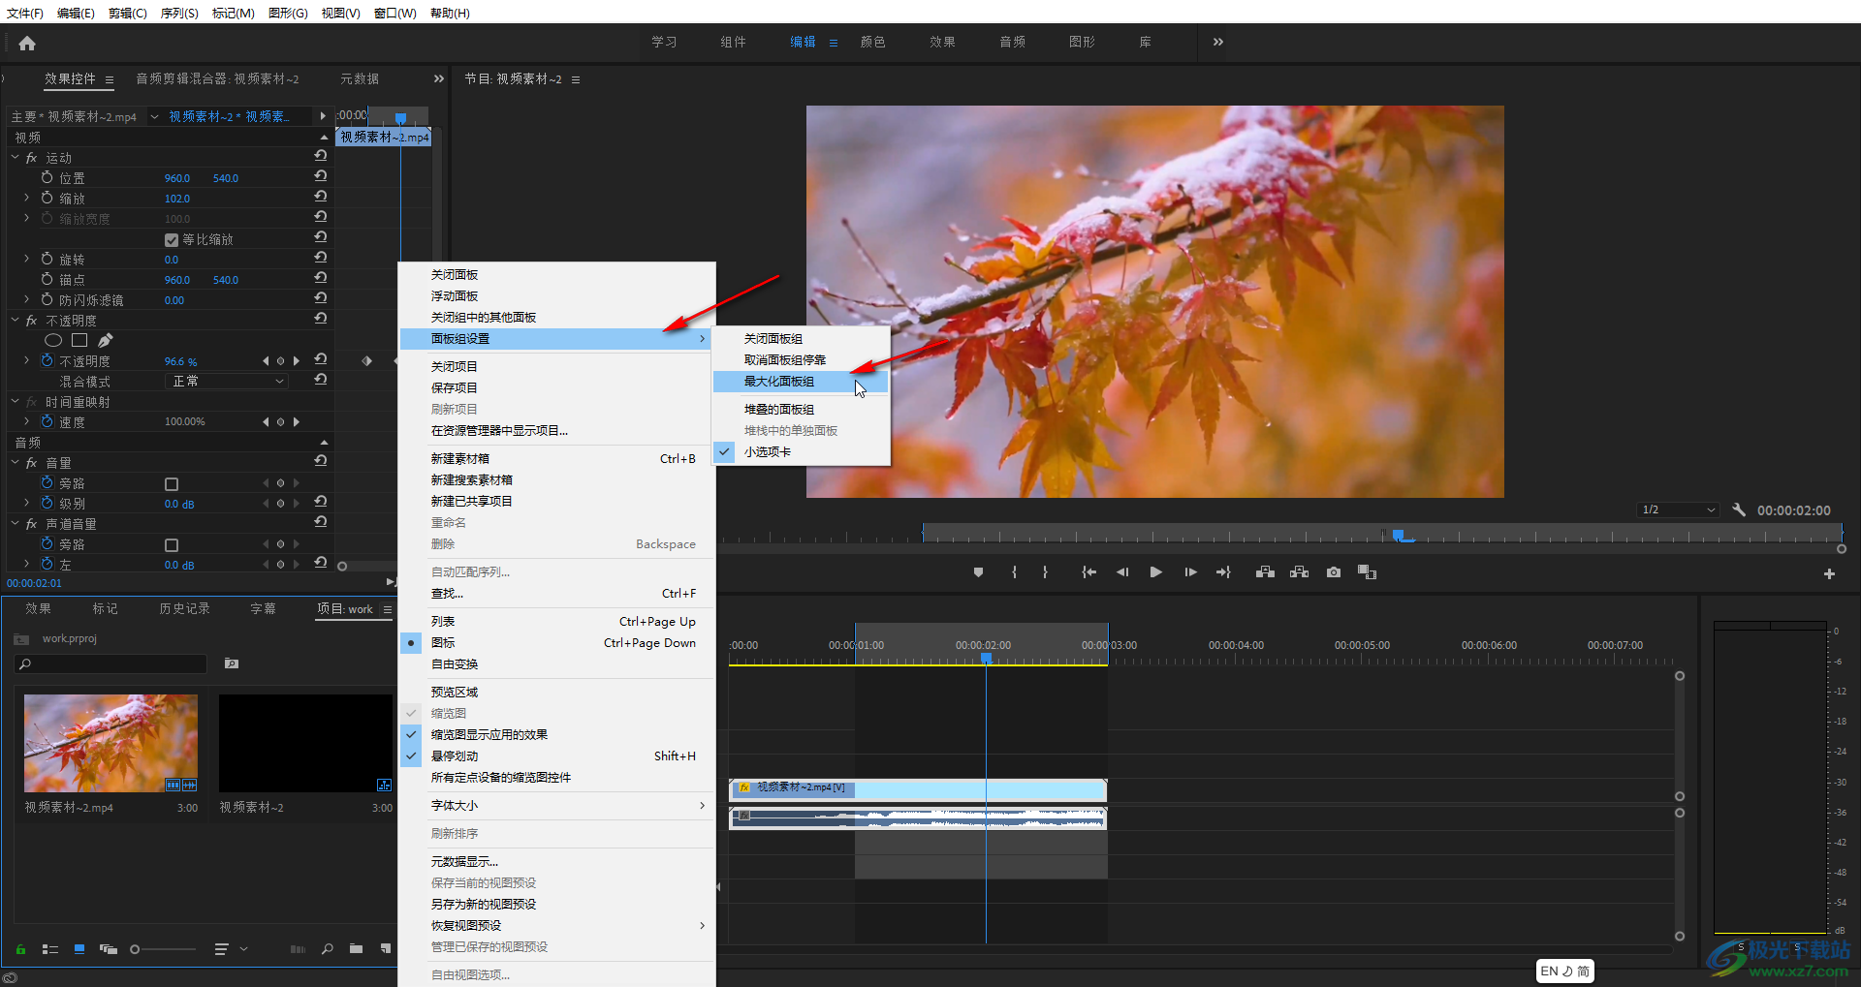This screenshot has height=987, width=1861.
Task: Open the Metadata (元数据) tab
Action: point(360,79)
